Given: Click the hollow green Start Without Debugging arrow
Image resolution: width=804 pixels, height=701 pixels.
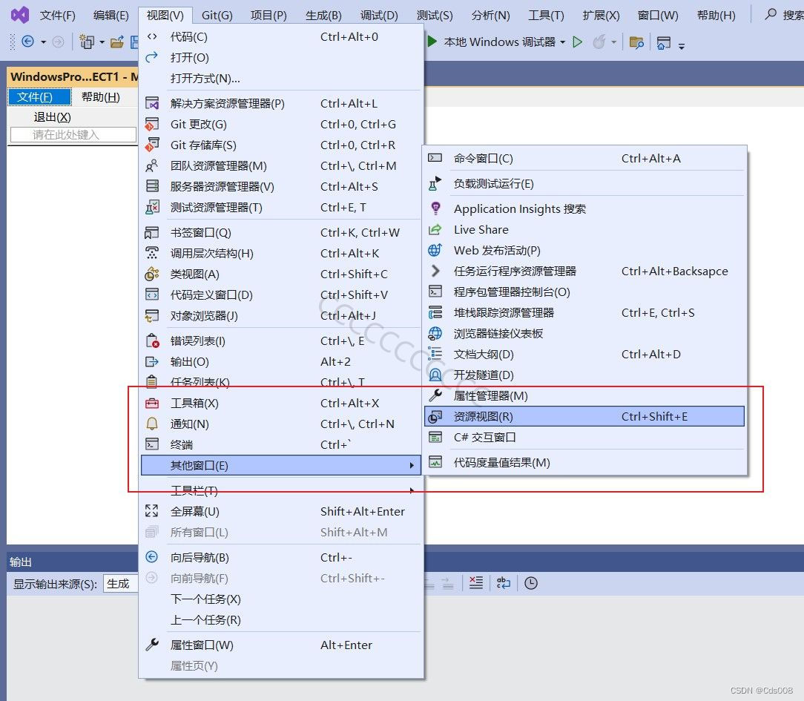Looking at the screenshot, I should coord(578,42).
